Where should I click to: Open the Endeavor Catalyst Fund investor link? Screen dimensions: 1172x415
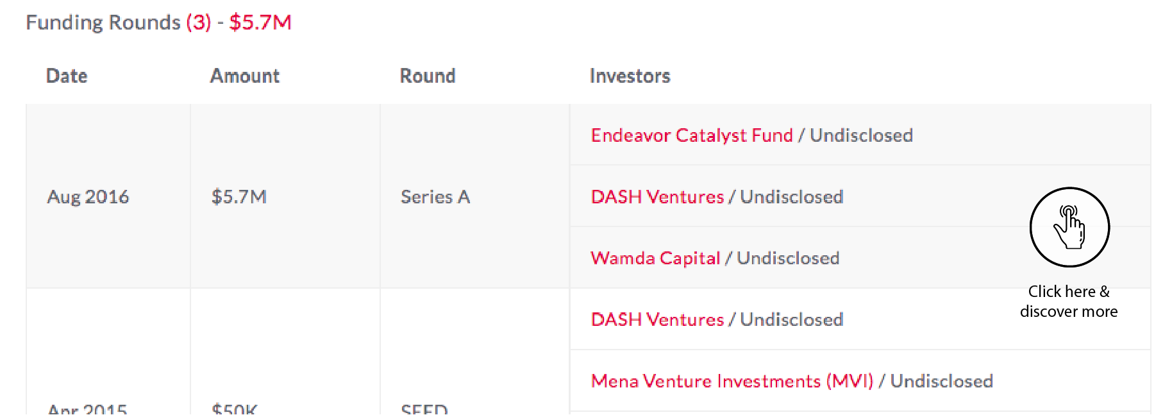click(691, 135)
